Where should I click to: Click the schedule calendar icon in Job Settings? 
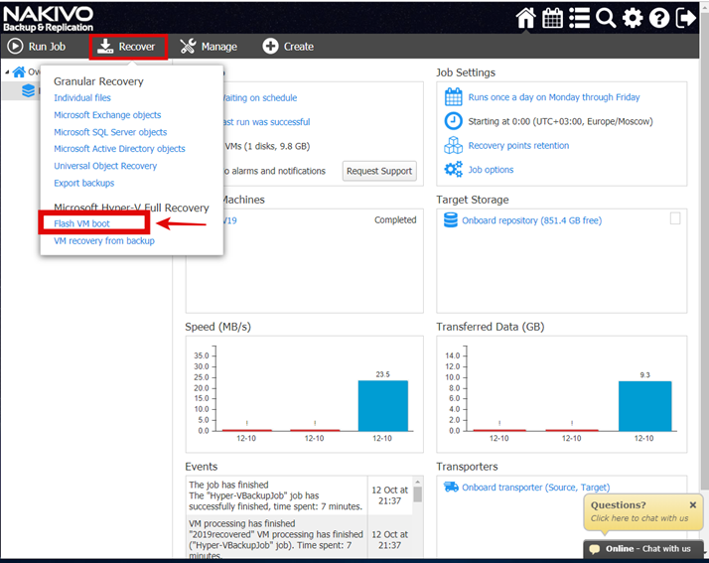[453, 96]
